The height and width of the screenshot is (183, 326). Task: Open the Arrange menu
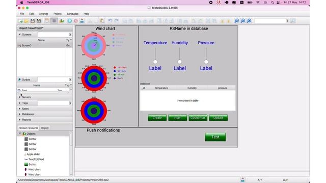click(43, 14)
